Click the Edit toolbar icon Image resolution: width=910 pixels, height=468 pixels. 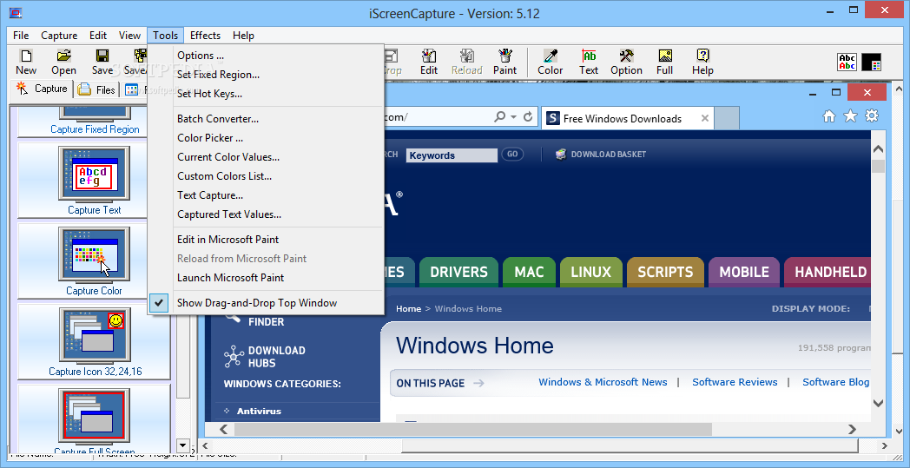click(429, 63)
